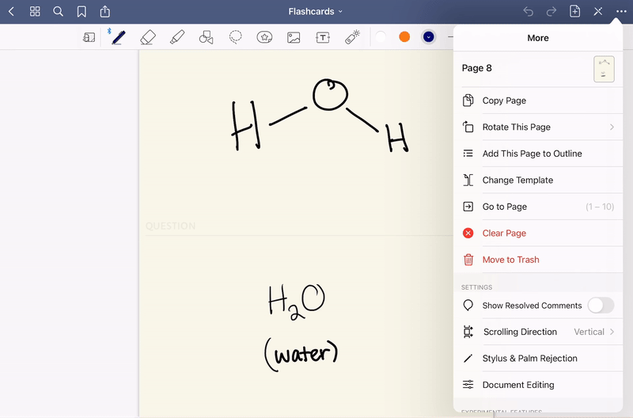Select the Text box tool
The height and width of the screenshot is (418, 633).
323,37
